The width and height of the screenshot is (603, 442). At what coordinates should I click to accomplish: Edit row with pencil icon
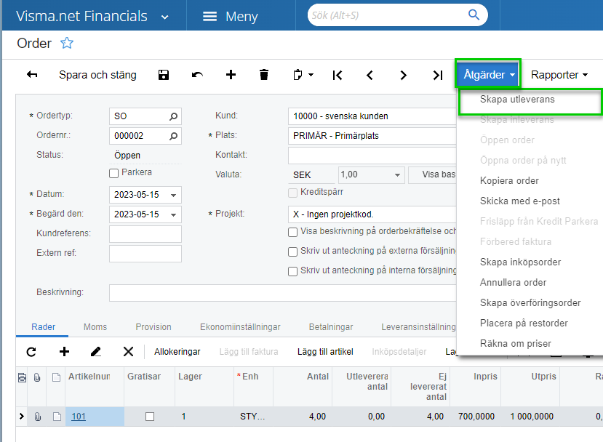tap(96, 351)
